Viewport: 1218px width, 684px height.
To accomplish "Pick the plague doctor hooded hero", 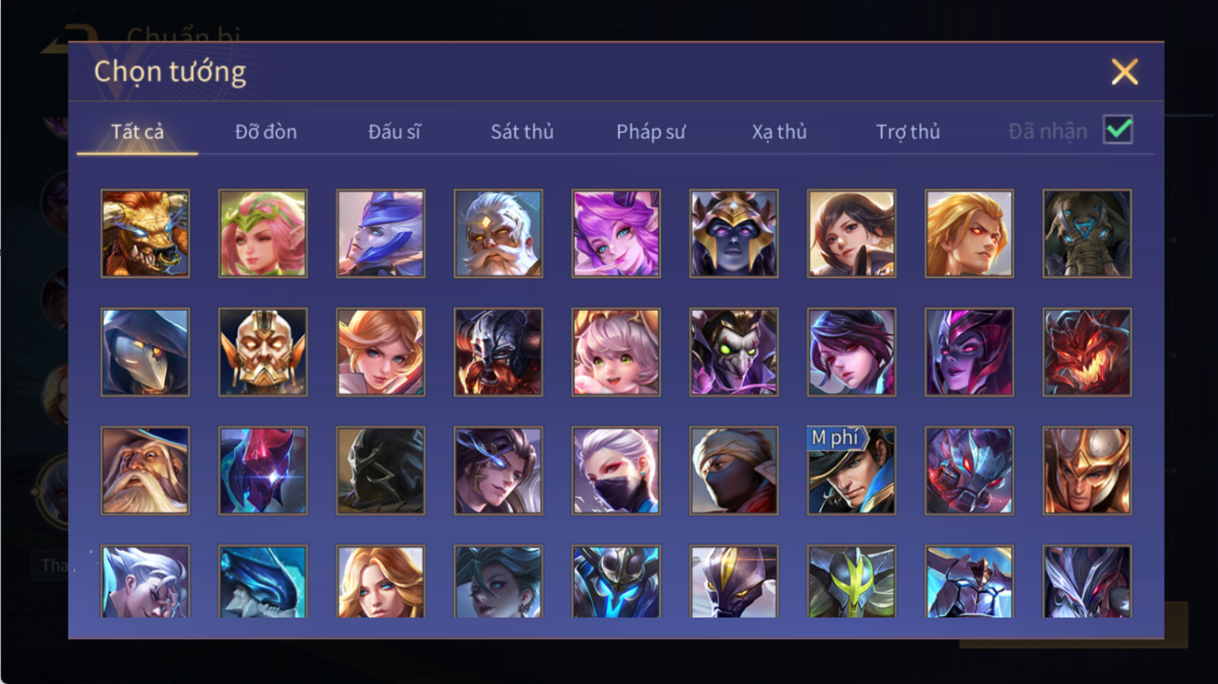I will [145, 352].
